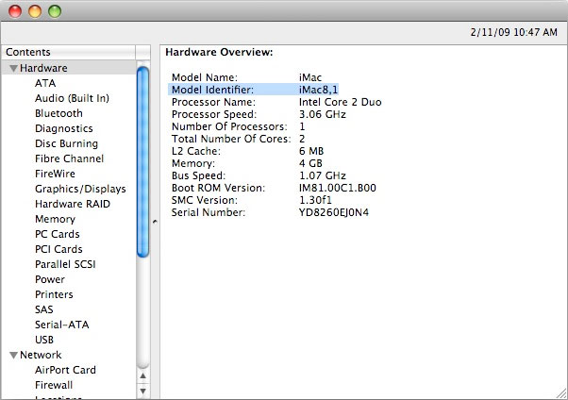Select the Disc Burning entry

(x=66, y=143)
